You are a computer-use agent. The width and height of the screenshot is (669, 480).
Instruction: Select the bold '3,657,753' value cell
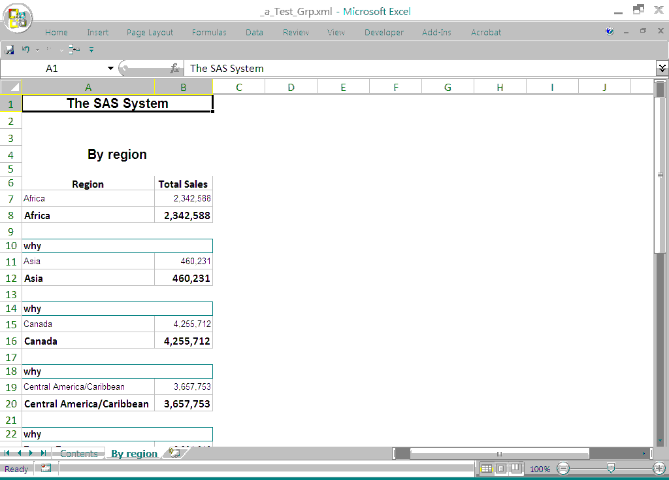click(184, 403)
